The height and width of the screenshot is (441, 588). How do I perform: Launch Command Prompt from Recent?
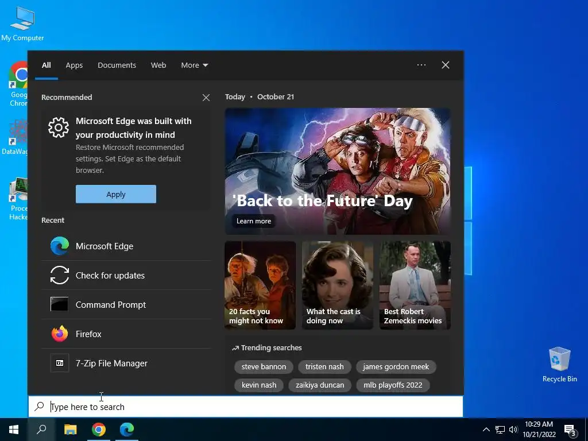[126, 304]
